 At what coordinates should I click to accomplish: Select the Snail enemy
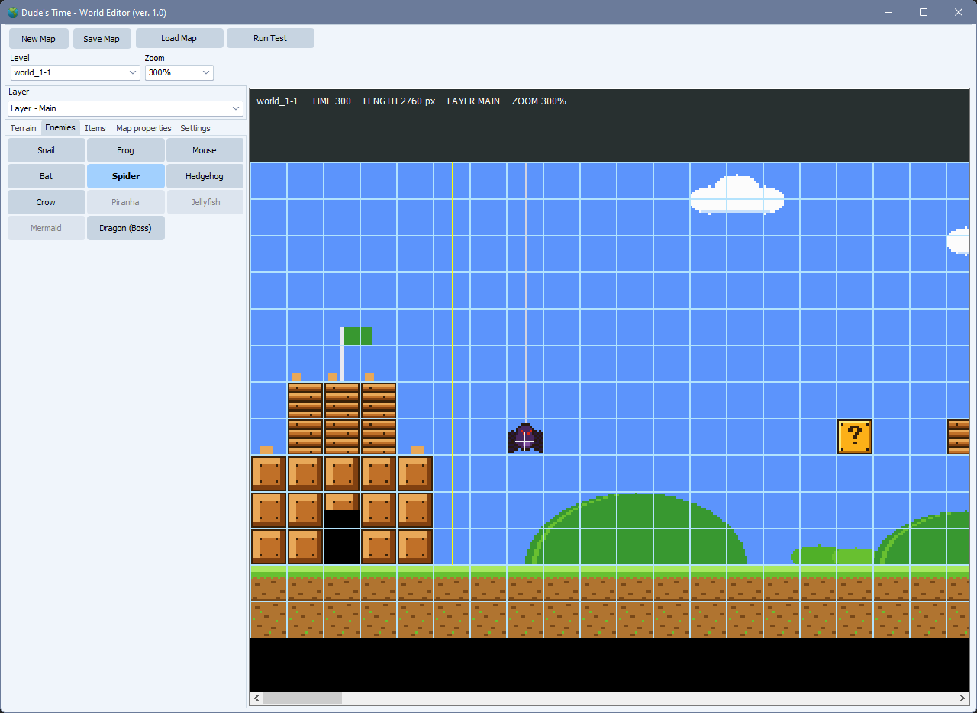coord(47,150)
